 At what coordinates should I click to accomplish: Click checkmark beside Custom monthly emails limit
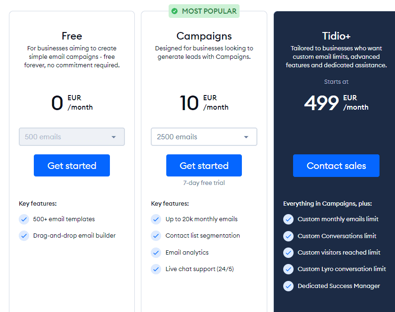pyautogui.click(x=288, y=219)
